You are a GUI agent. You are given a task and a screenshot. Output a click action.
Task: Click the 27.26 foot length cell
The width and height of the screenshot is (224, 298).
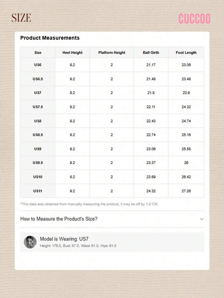click(x=186, y=191)
